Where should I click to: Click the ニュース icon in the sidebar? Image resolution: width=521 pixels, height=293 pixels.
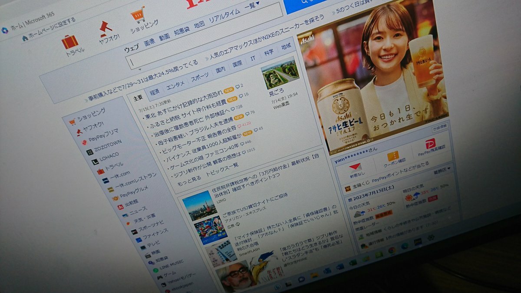125,215
